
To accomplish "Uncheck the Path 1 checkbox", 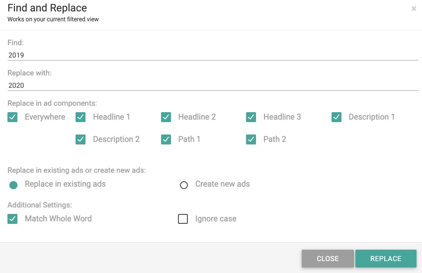I will click(166, 139).
